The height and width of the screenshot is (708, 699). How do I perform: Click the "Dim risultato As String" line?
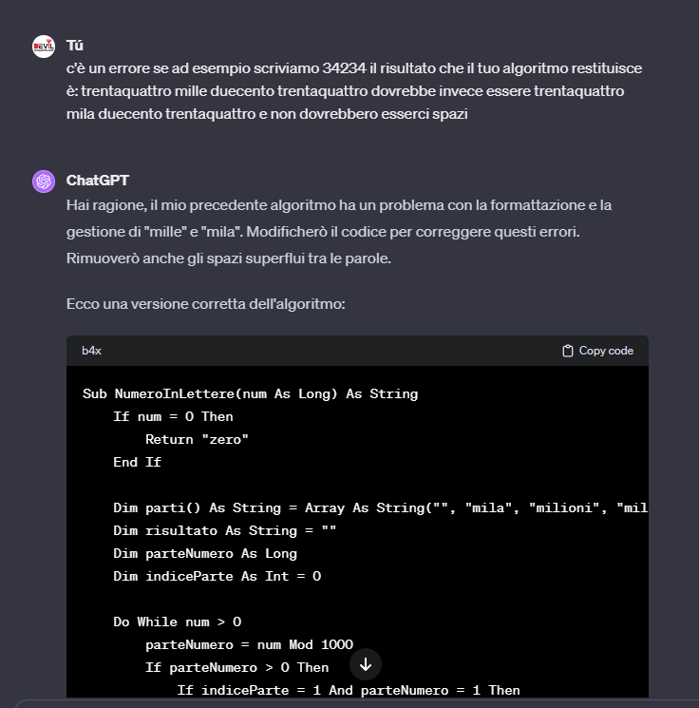224,530
